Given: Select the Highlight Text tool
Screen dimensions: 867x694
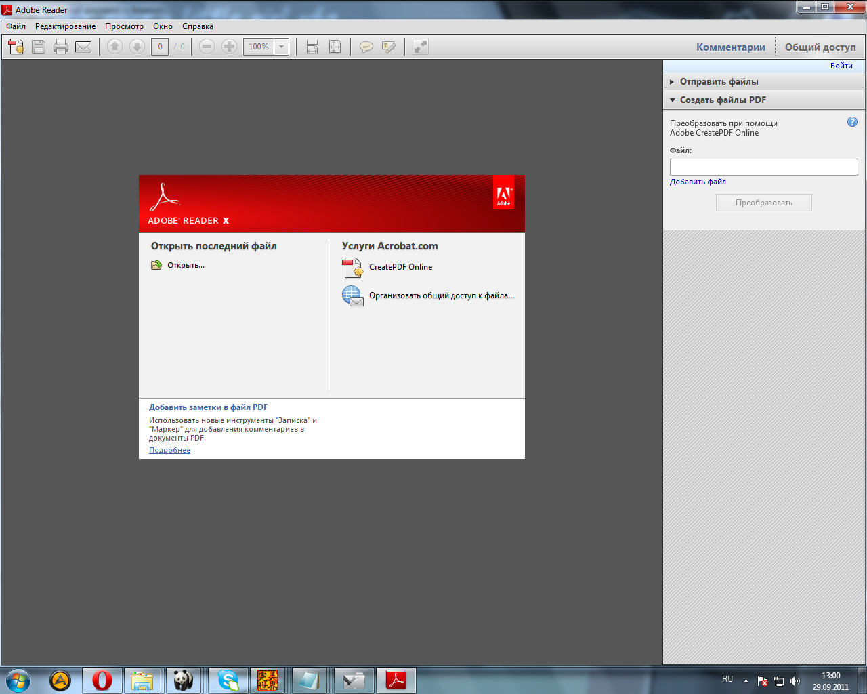Looking at the screenshot, I should 389,47.
